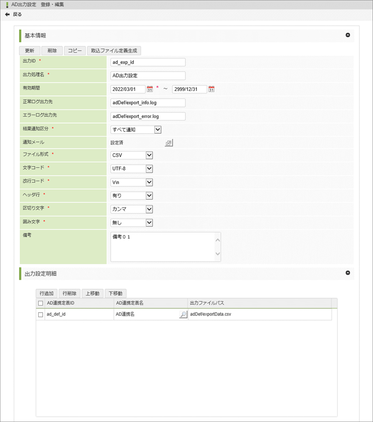Check the header select-all checkbox
The width and height of the screenshot is (373, 422).
(x=41, y=303)
